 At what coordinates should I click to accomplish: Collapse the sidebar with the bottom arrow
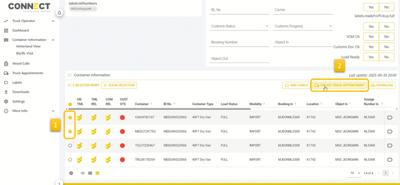tap(59, 183)
